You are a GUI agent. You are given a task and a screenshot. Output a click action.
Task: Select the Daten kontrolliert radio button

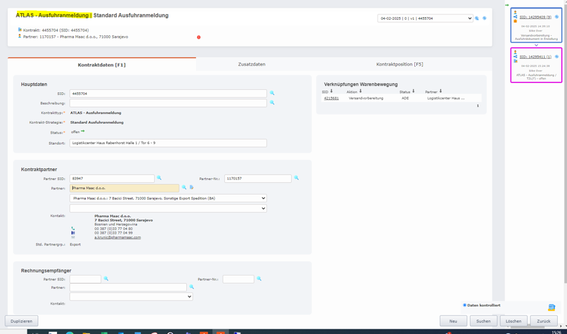[x=465, y=305]
